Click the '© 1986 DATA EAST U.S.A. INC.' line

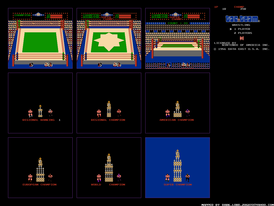point(242,49)
